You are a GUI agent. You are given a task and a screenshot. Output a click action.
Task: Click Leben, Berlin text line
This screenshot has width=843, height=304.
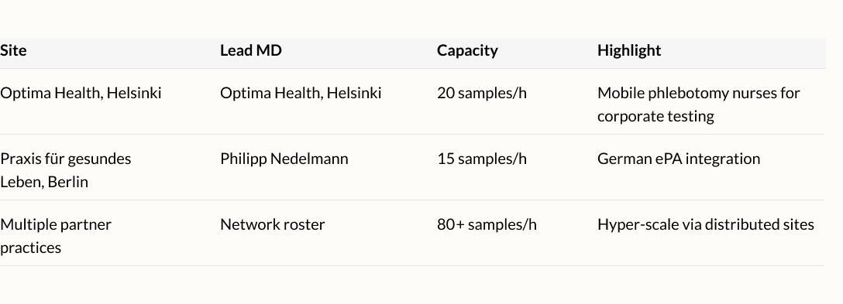click(x=44, y=182)
